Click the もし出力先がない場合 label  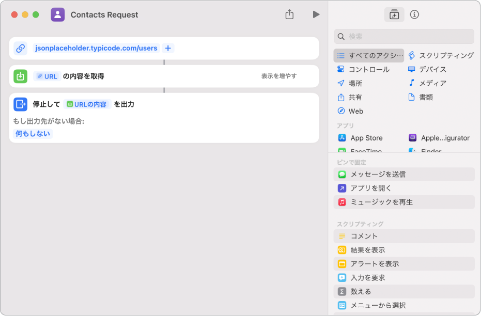coord(49,121)
